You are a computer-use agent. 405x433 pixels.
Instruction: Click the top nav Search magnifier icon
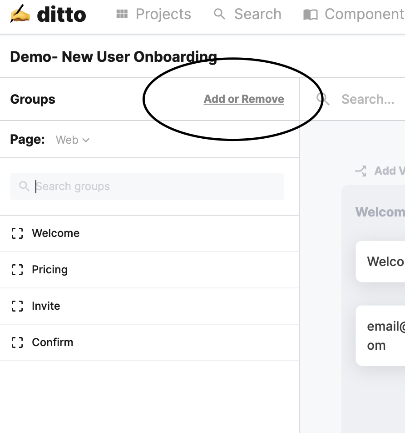pos(219,14)
